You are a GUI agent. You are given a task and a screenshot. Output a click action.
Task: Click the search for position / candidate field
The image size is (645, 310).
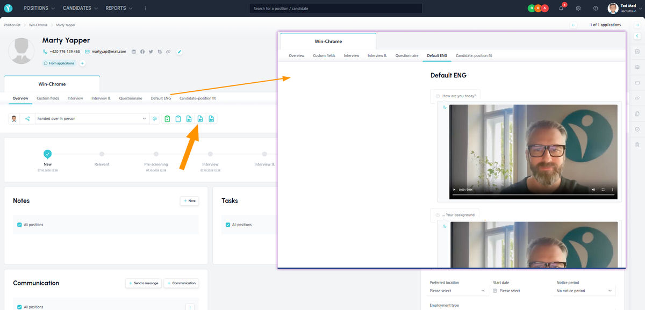coord(336,9)
